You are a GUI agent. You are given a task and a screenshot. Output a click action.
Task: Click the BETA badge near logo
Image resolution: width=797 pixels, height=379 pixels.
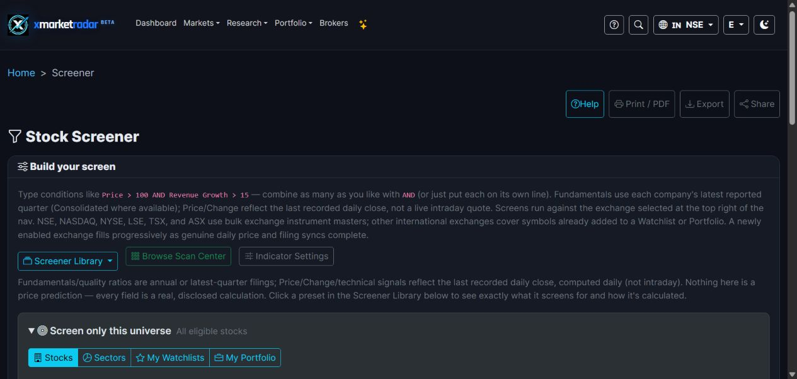[x=108, y=21]
